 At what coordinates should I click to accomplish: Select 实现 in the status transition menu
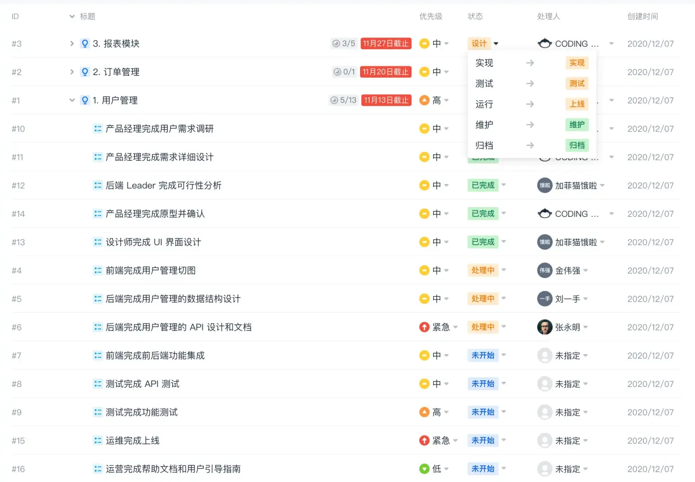point(484,63)
